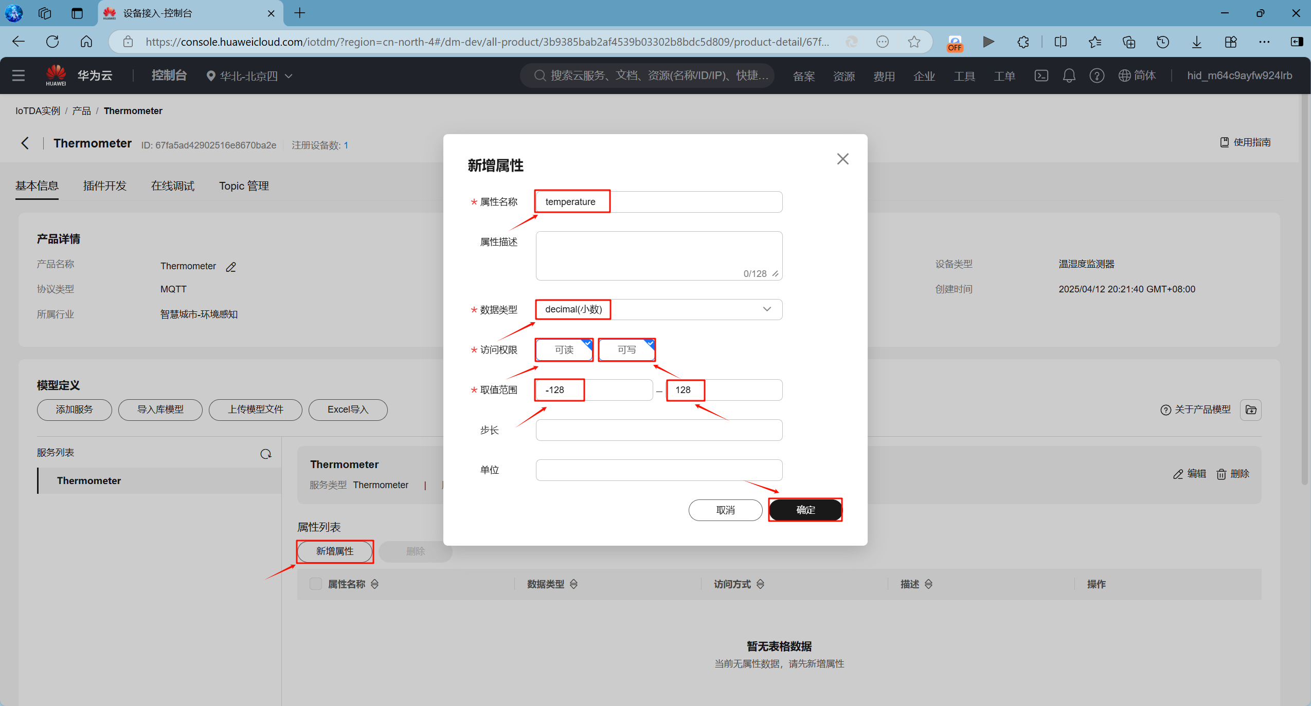Open the 数据类型 dropdown showing decimal(小数)
The height and width of the screenshot is (706, 1311).
point(766,309)
